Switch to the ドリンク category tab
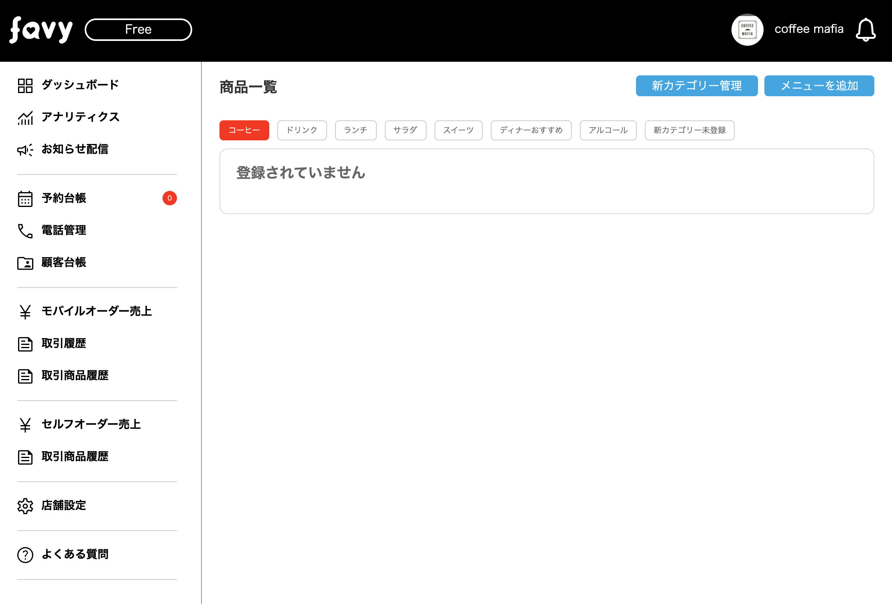 pyautogui.click(x=302, y=130)
